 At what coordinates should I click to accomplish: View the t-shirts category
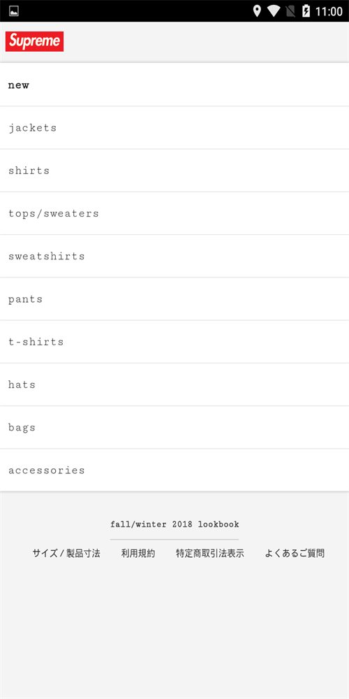click(x=174, y=342)
